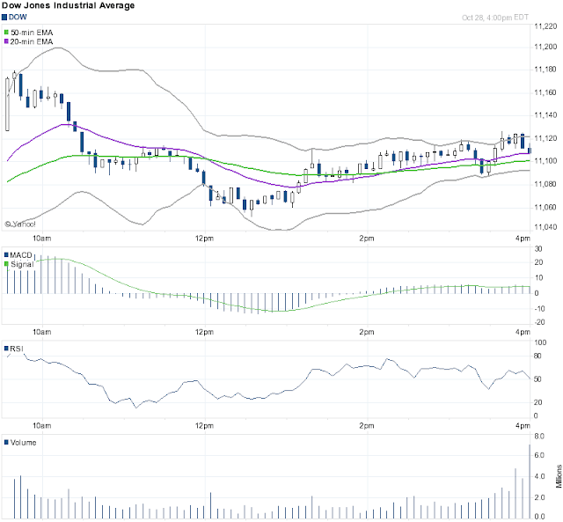
Task: Click the 11,160 price axis label
Action: click(x=545, y=92)
